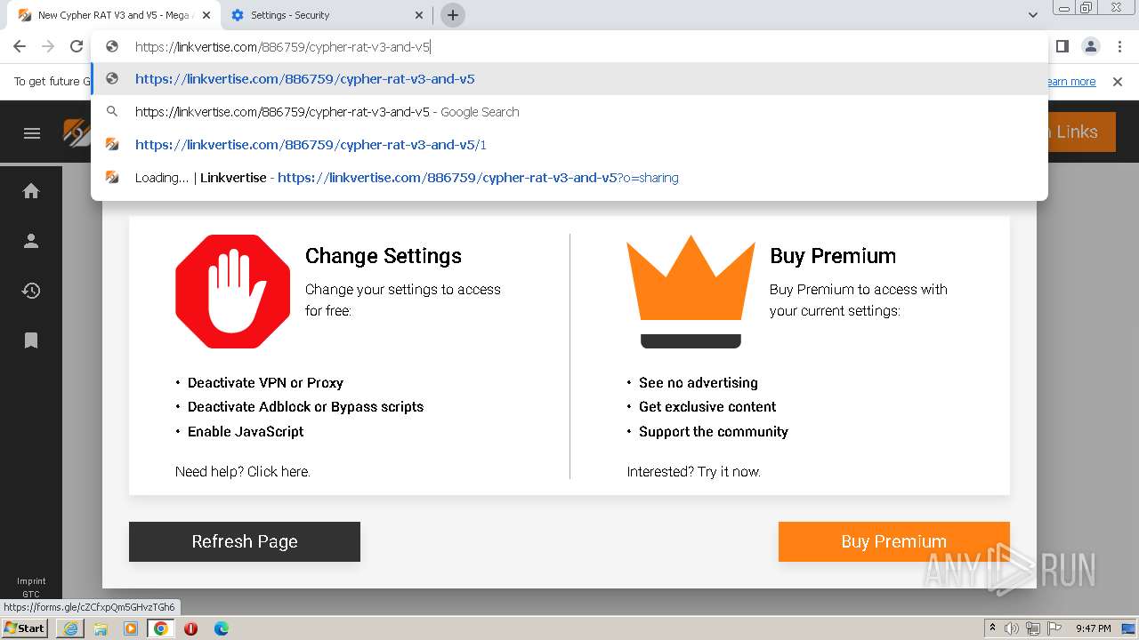Open Chrome's three-dot menu
This screenshot has width=1139, height=640.
(1119, 46)
